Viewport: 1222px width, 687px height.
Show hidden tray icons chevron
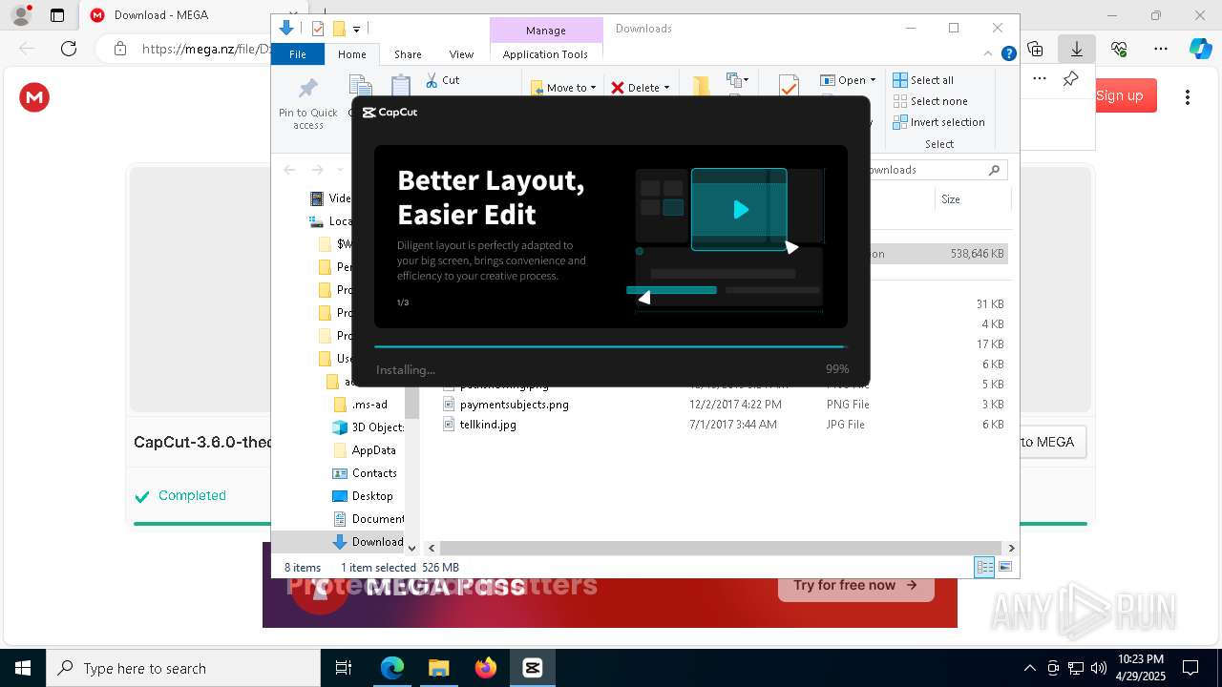tap(1030, 668)
